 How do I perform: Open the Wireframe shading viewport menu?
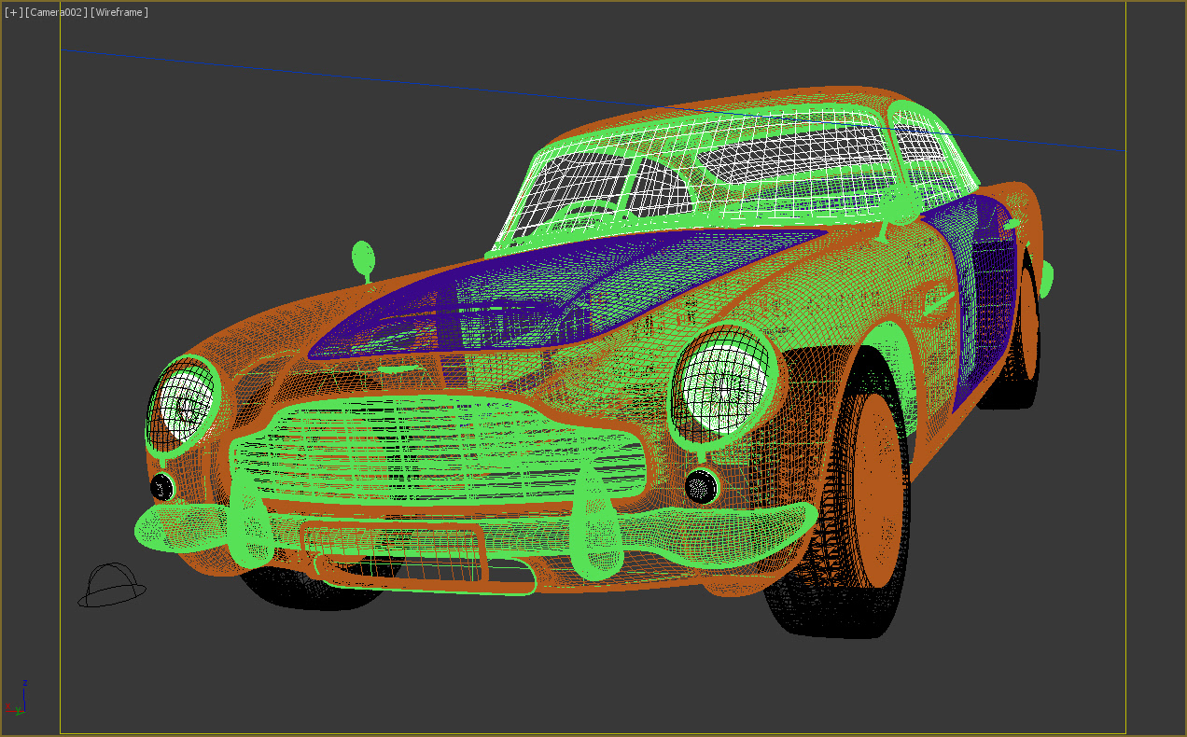tap(119, 12)
